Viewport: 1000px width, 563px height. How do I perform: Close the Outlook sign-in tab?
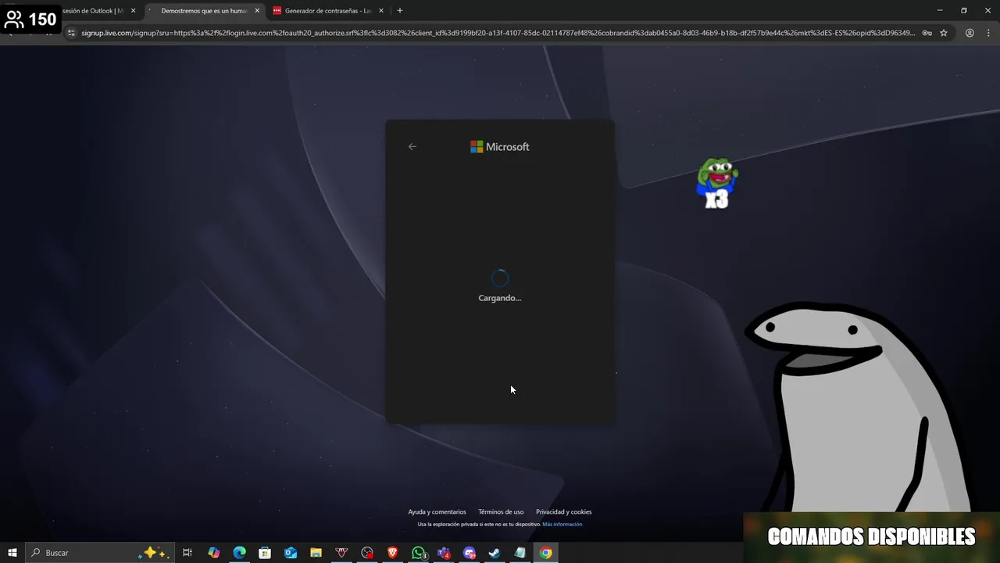[x=133, y=11]
